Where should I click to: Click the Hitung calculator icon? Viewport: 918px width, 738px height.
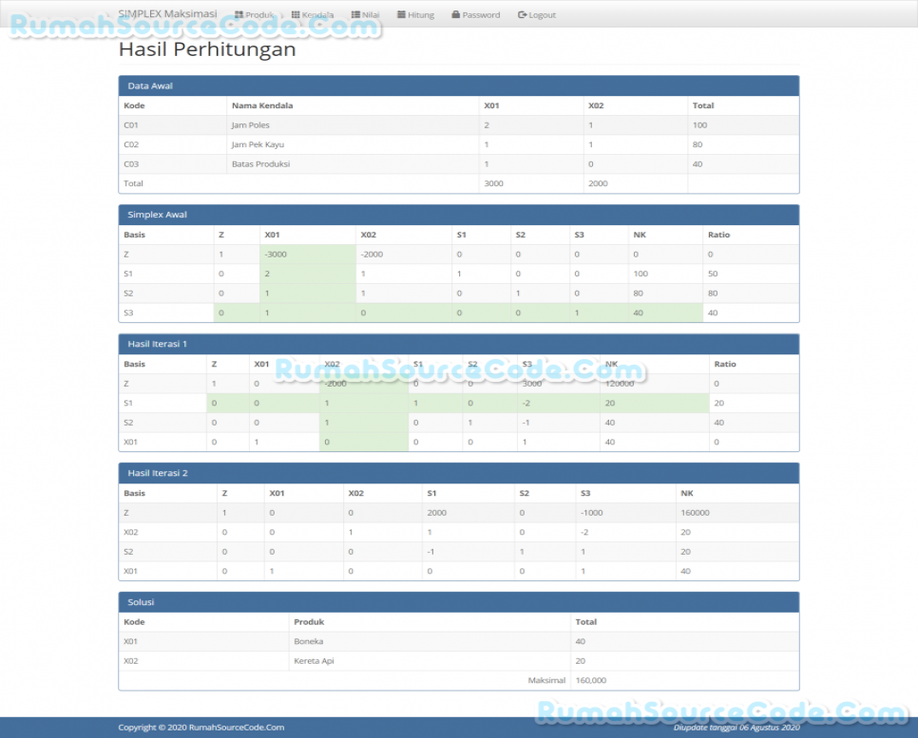point(400,14)
